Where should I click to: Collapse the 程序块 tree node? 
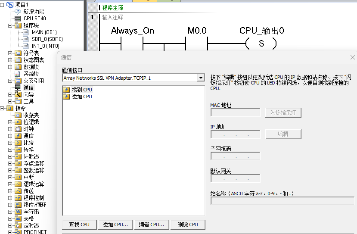(10, 25)
